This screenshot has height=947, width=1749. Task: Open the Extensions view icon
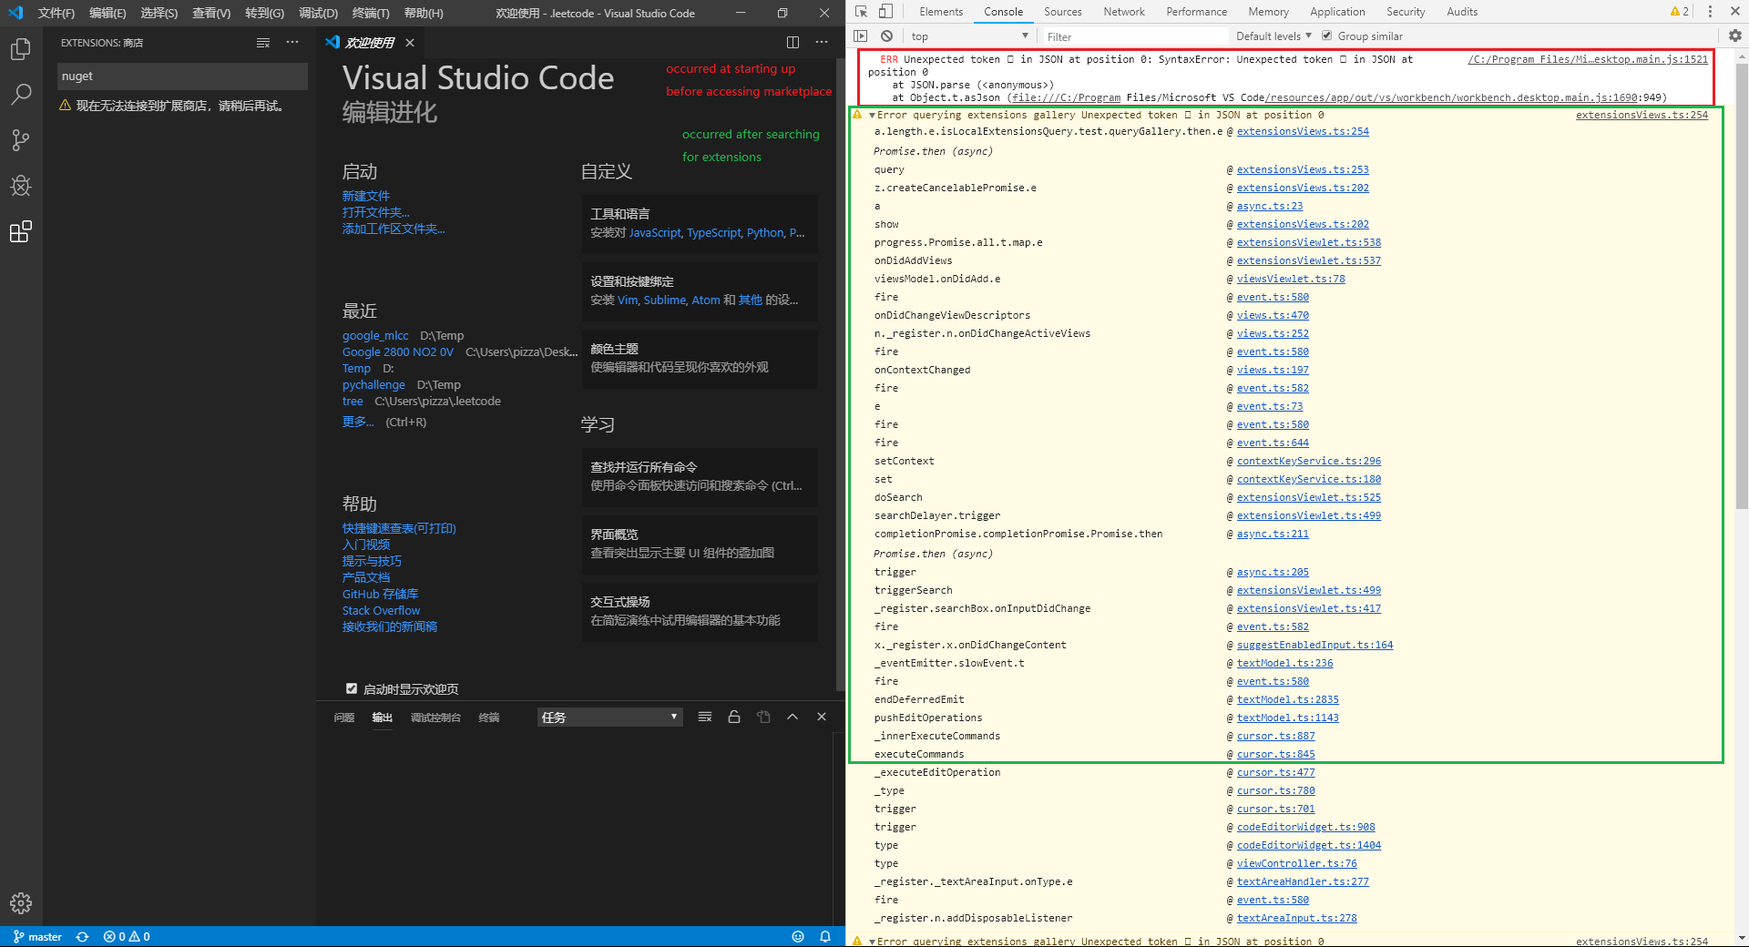[x=20, y=231]
